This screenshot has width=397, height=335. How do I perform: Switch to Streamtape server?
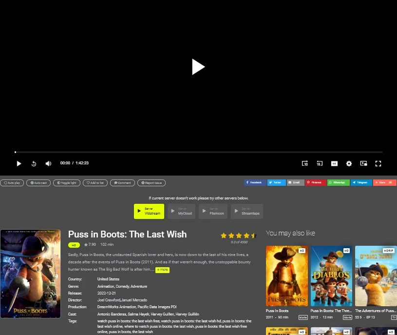(247, 211)
